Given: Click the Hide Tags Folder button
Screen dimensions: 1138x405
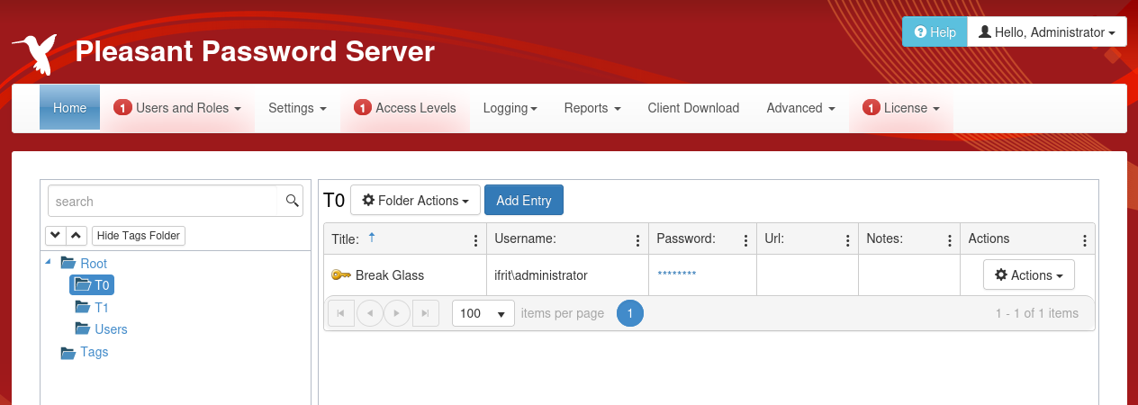Looking at the screenshot, I should coord(139,236).
